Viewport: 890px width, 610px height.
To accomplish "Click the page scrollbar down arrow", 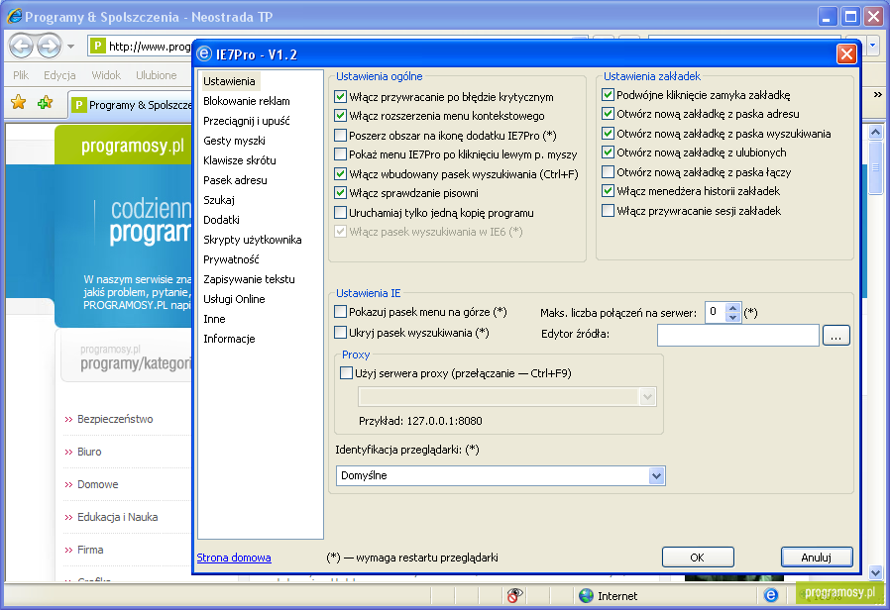I will 876,572.
